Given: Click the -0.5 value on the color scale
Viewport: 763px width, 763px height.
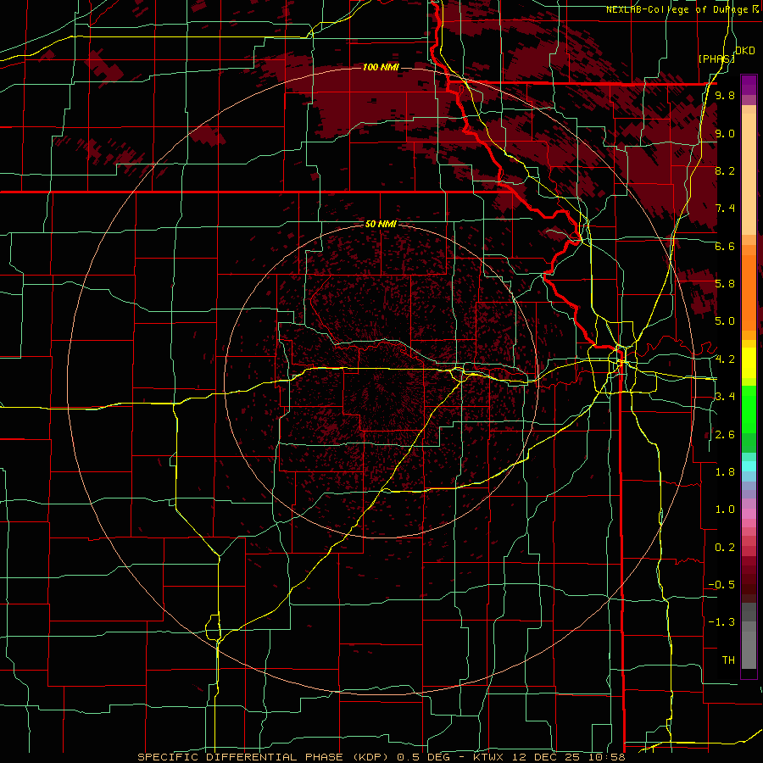Looking at the screenshot, I should tap(721, 585).
